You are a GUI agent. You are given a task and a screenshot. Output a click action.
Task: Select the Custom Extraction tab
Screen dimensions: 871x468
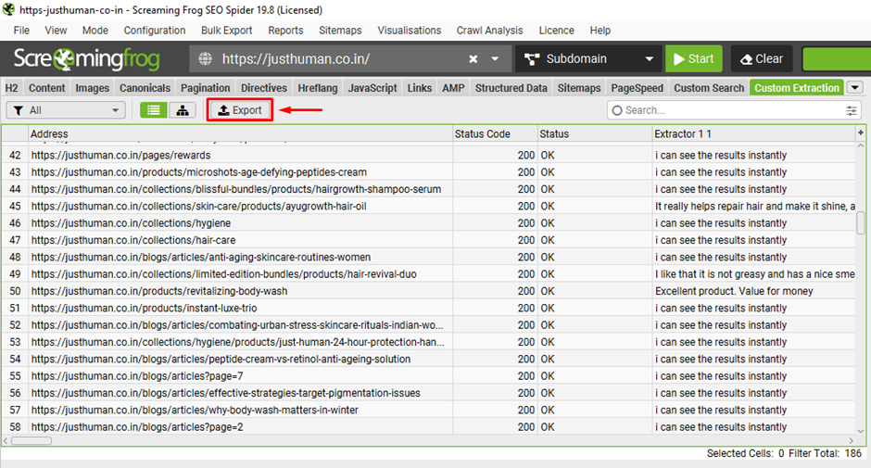pos(797,88)
